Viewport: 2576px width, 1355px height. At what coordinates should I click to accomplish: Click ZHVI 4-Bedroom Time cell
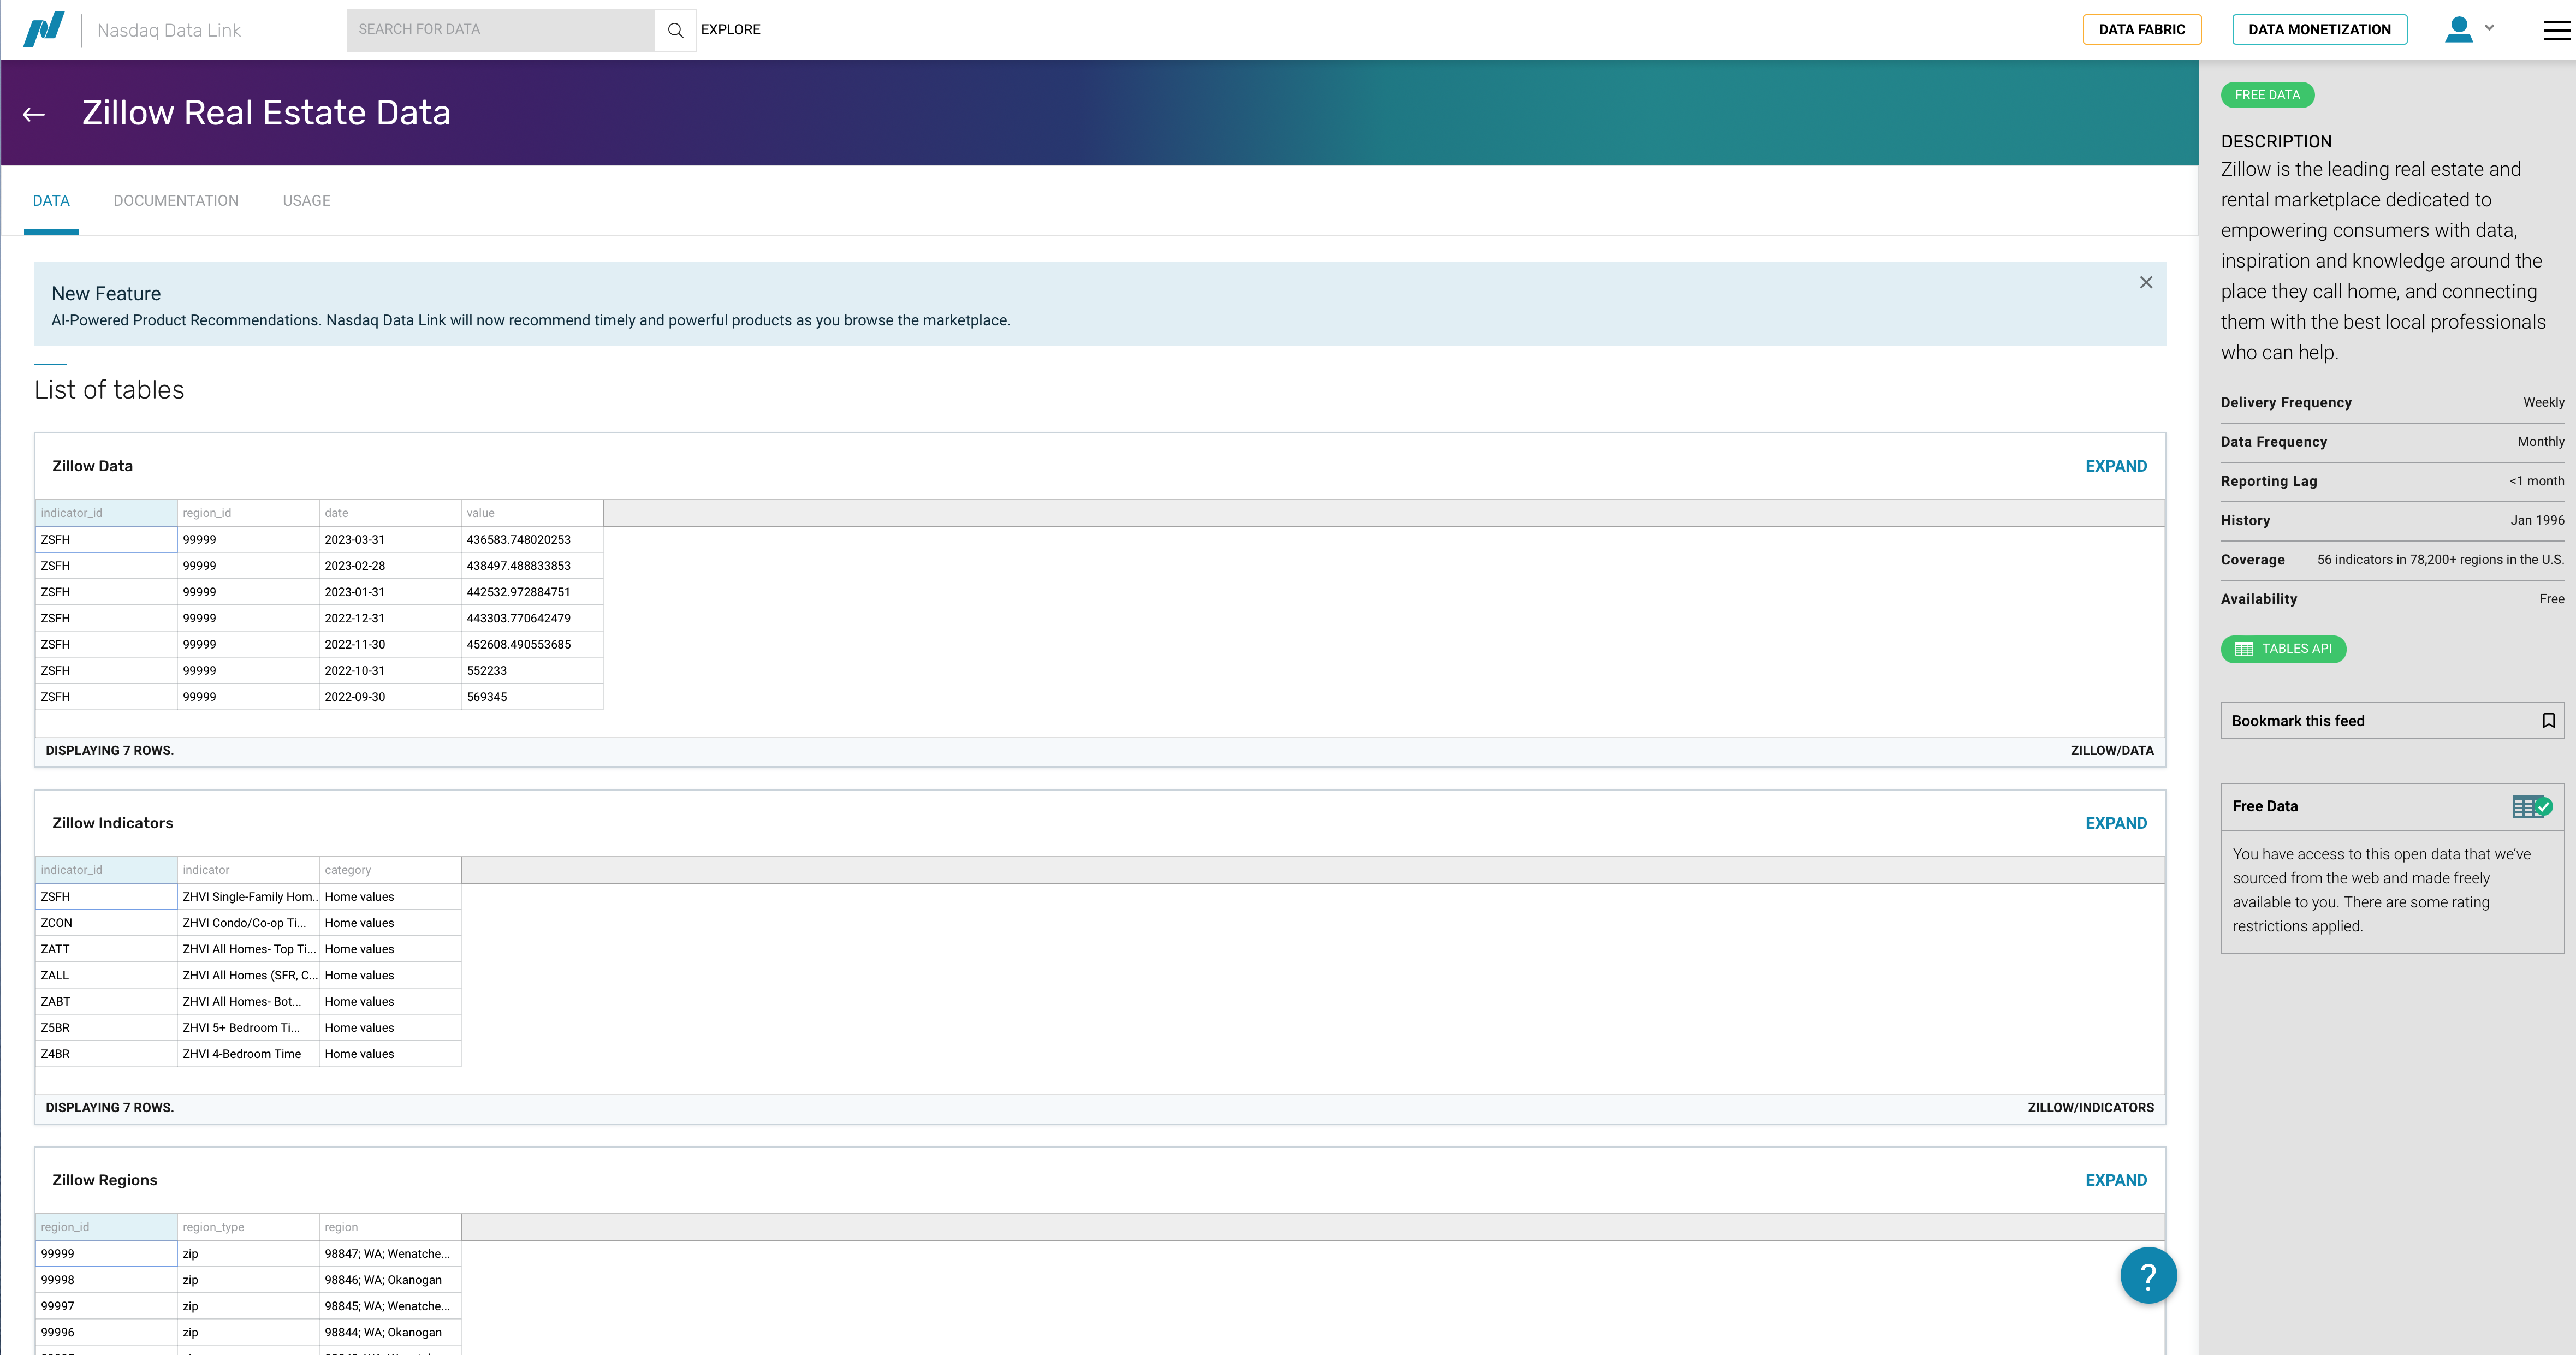[248, 1054]
